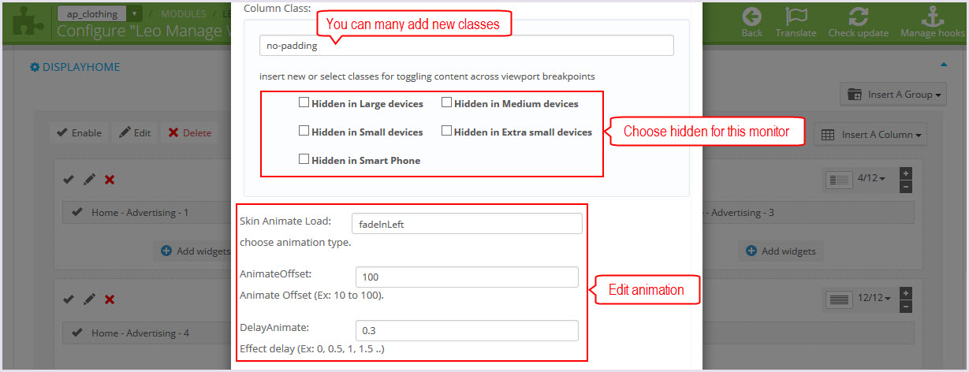
Task: Click the red X in the 12/12 column
Action: (110, 299)
